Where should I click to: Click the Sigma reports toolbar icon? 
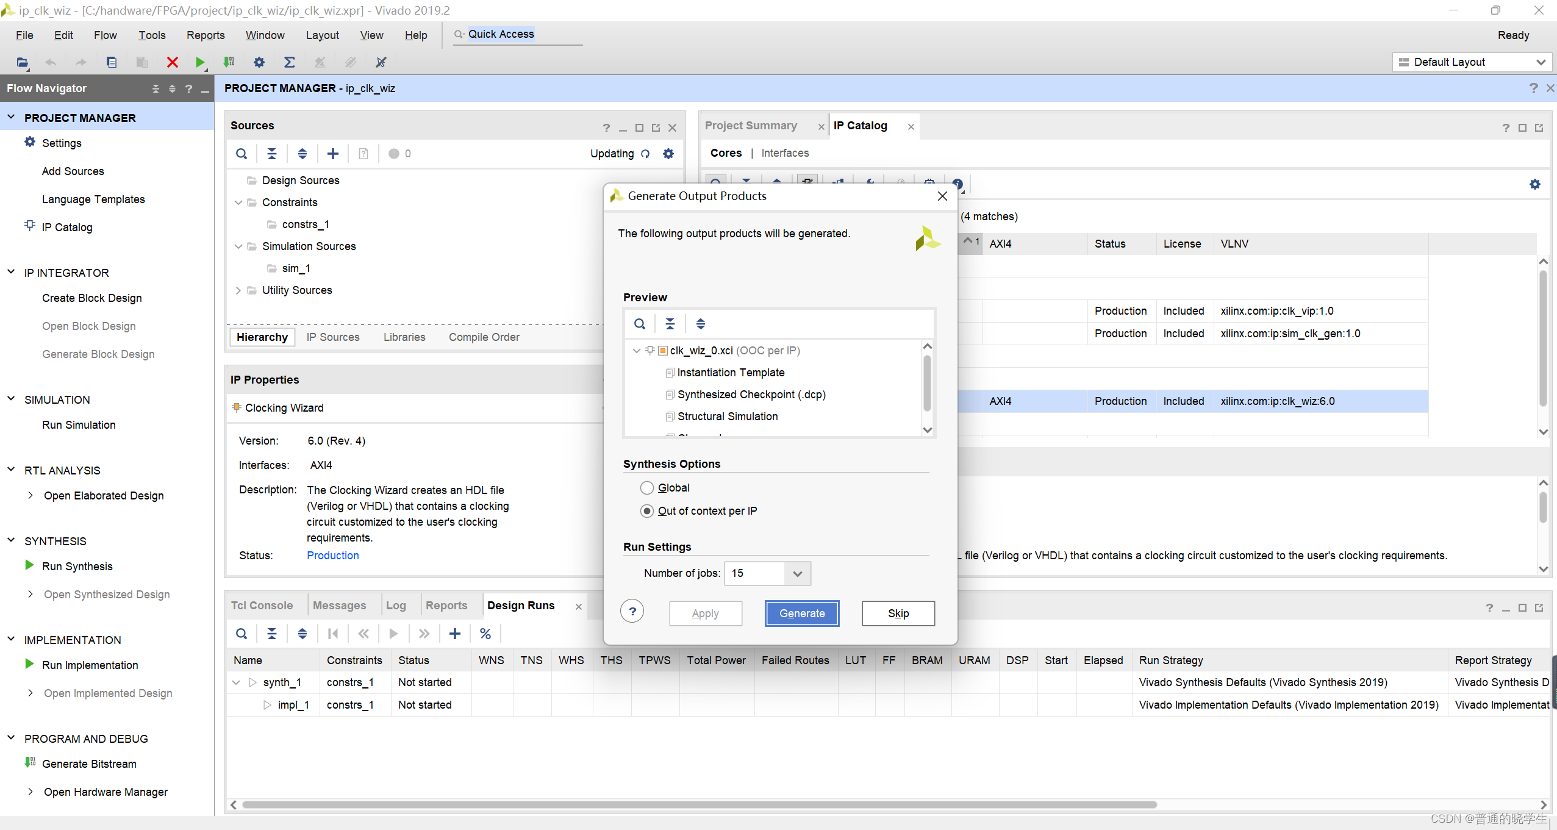click(290, 62)
